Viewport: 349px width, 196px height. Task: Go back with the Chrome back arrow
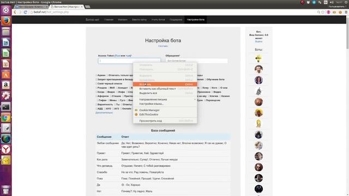click(15, 12)
